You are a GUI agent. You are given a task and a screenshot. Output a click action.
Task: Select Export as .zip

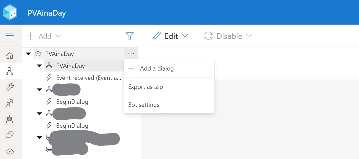click(169, 87)
